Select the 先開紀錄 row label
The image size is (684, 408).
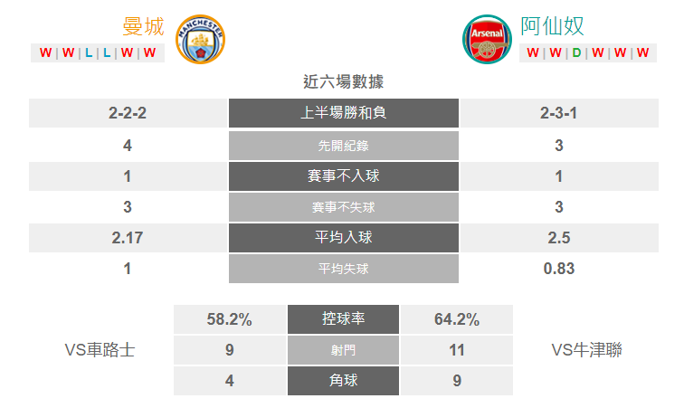point(344,146)
